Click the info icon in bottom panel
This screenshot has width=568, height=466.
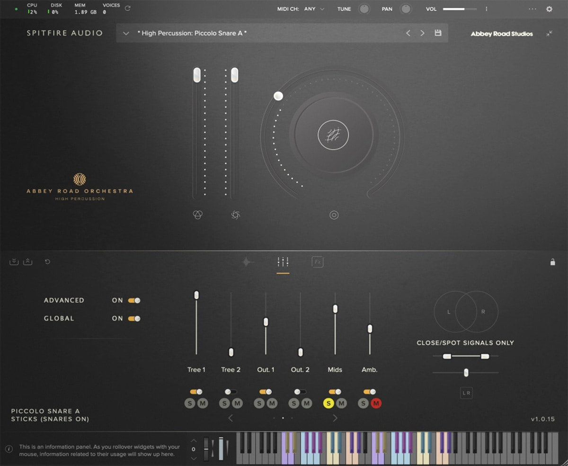[x=9, y=449]
